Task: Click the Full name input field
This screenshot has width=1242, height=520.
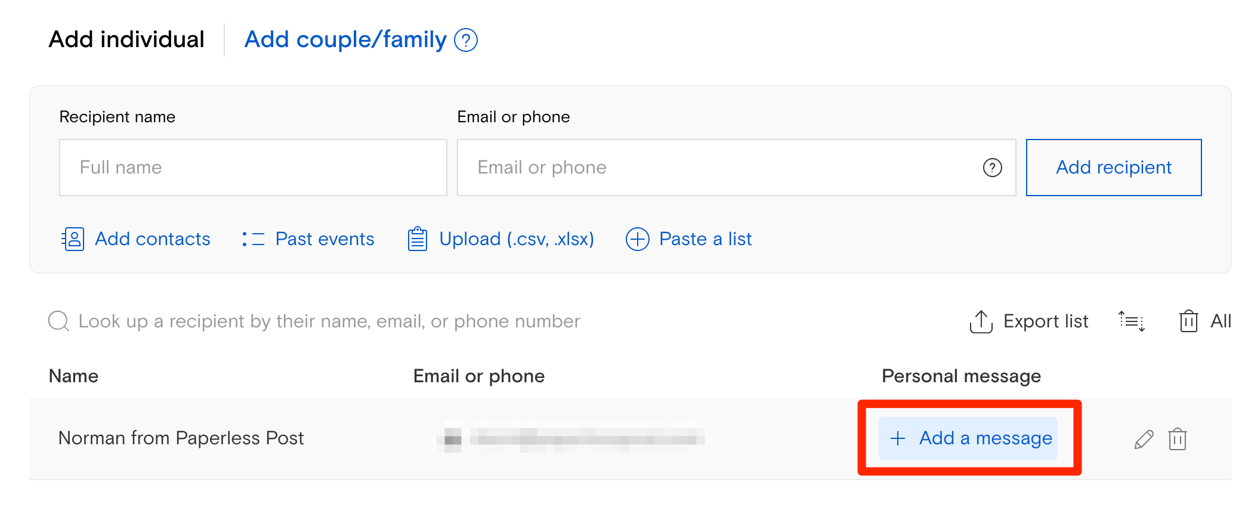Action: [x=253, y=168]
